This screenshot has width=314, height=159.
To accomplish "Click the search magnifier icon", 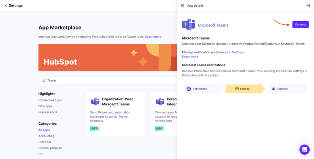I will [x=43, y=80].
